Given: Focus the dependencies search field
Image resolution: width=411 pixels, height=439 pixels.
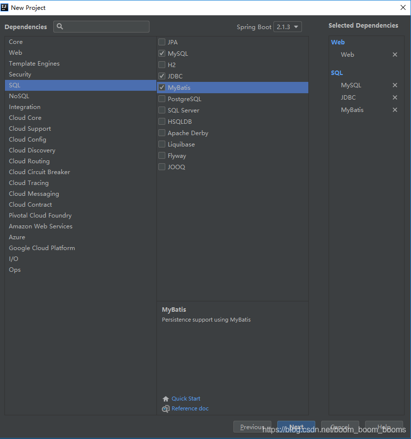Looking at the screenshot, I should (101, 27).
